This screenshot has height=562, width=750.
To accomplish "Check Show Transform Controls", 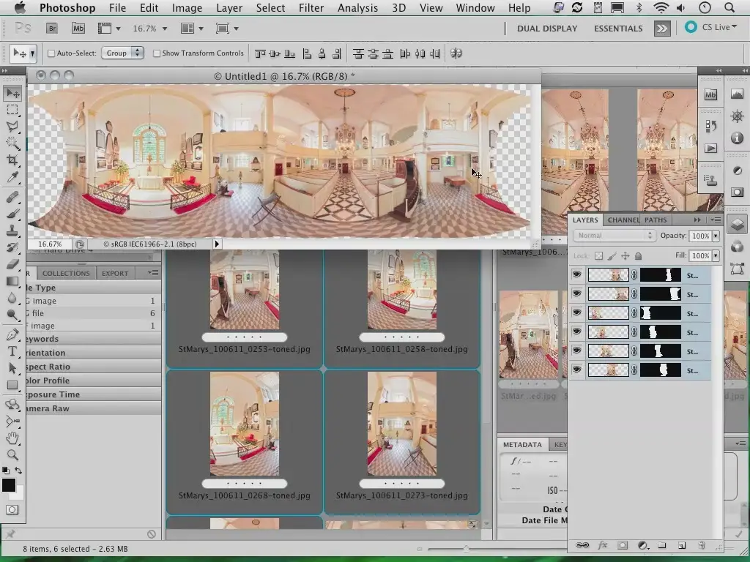I will coord(157,53).
